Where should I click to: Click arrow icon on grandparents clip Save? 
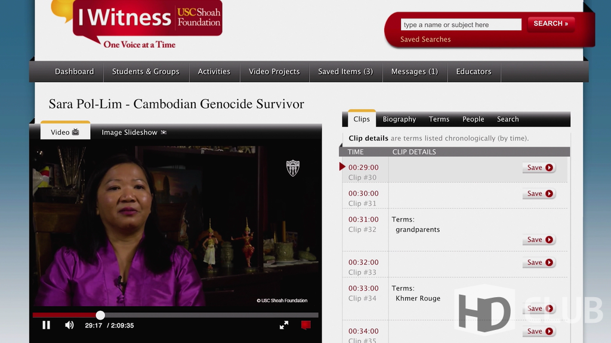(x=549, y=239)
